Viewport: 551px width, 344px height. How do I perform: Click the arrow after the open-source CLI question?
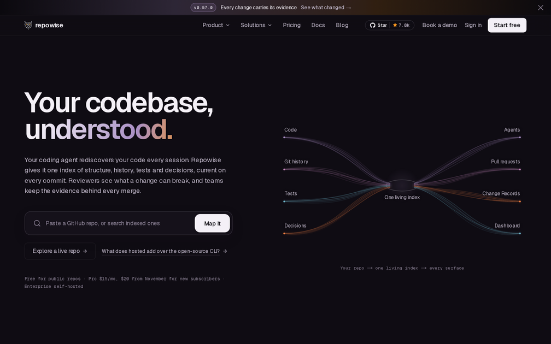point(225,251)
